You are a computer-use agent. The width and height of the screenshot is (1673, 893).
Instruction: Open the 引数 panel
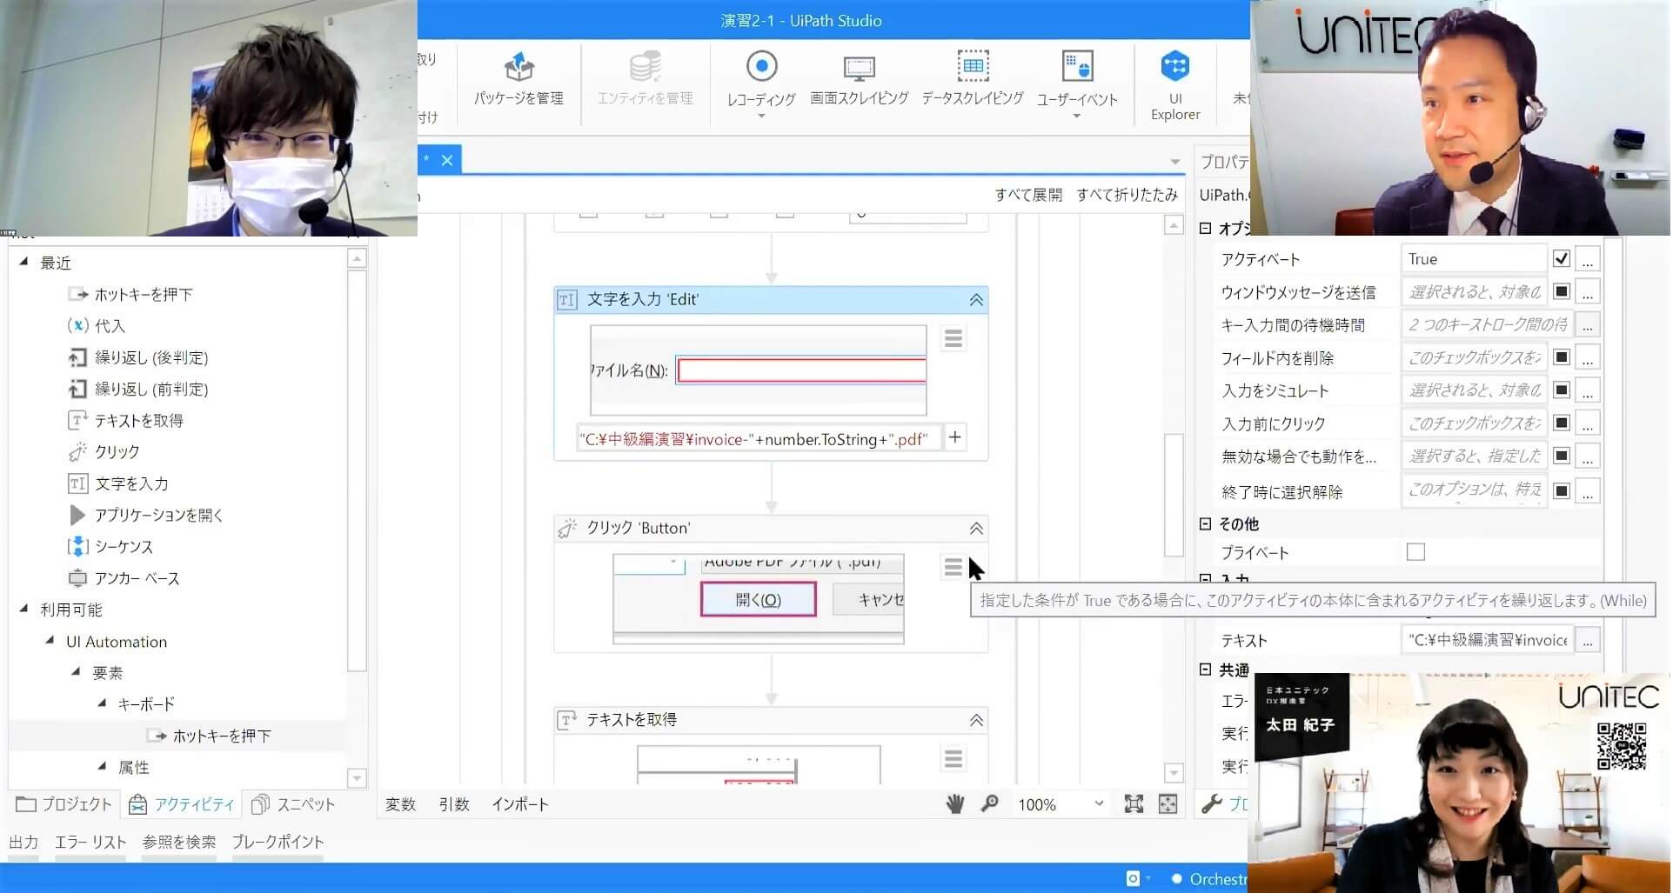454,804
